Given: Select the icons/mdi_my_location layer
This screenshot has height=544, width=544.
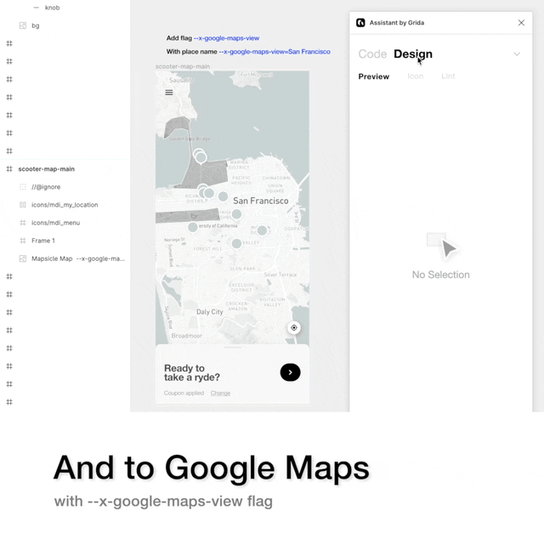Looking at the screenshot, I should point(65,205).
